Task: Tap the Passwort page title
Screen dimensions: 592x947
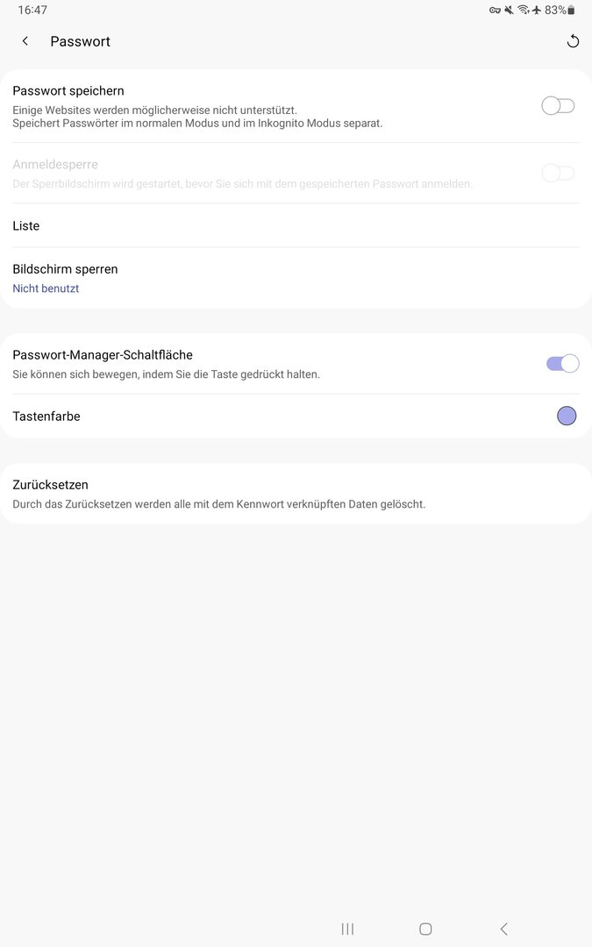Action: pyautogui.click(x=81, y=41)
